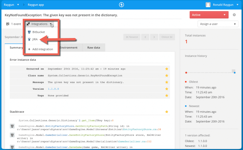
Task: Toggle star on Version row
Action: 166,89
